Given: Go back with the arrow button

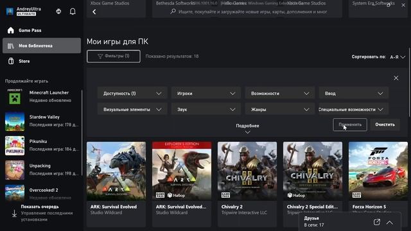Looking at the screenshot, I should [x=94, y=12].
